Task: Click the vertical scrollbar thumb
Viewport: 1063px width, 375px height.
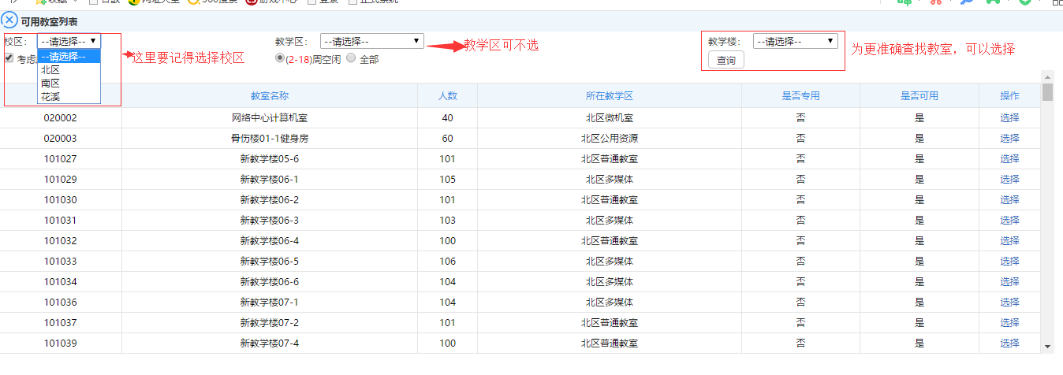Action: coord(1047,92)
